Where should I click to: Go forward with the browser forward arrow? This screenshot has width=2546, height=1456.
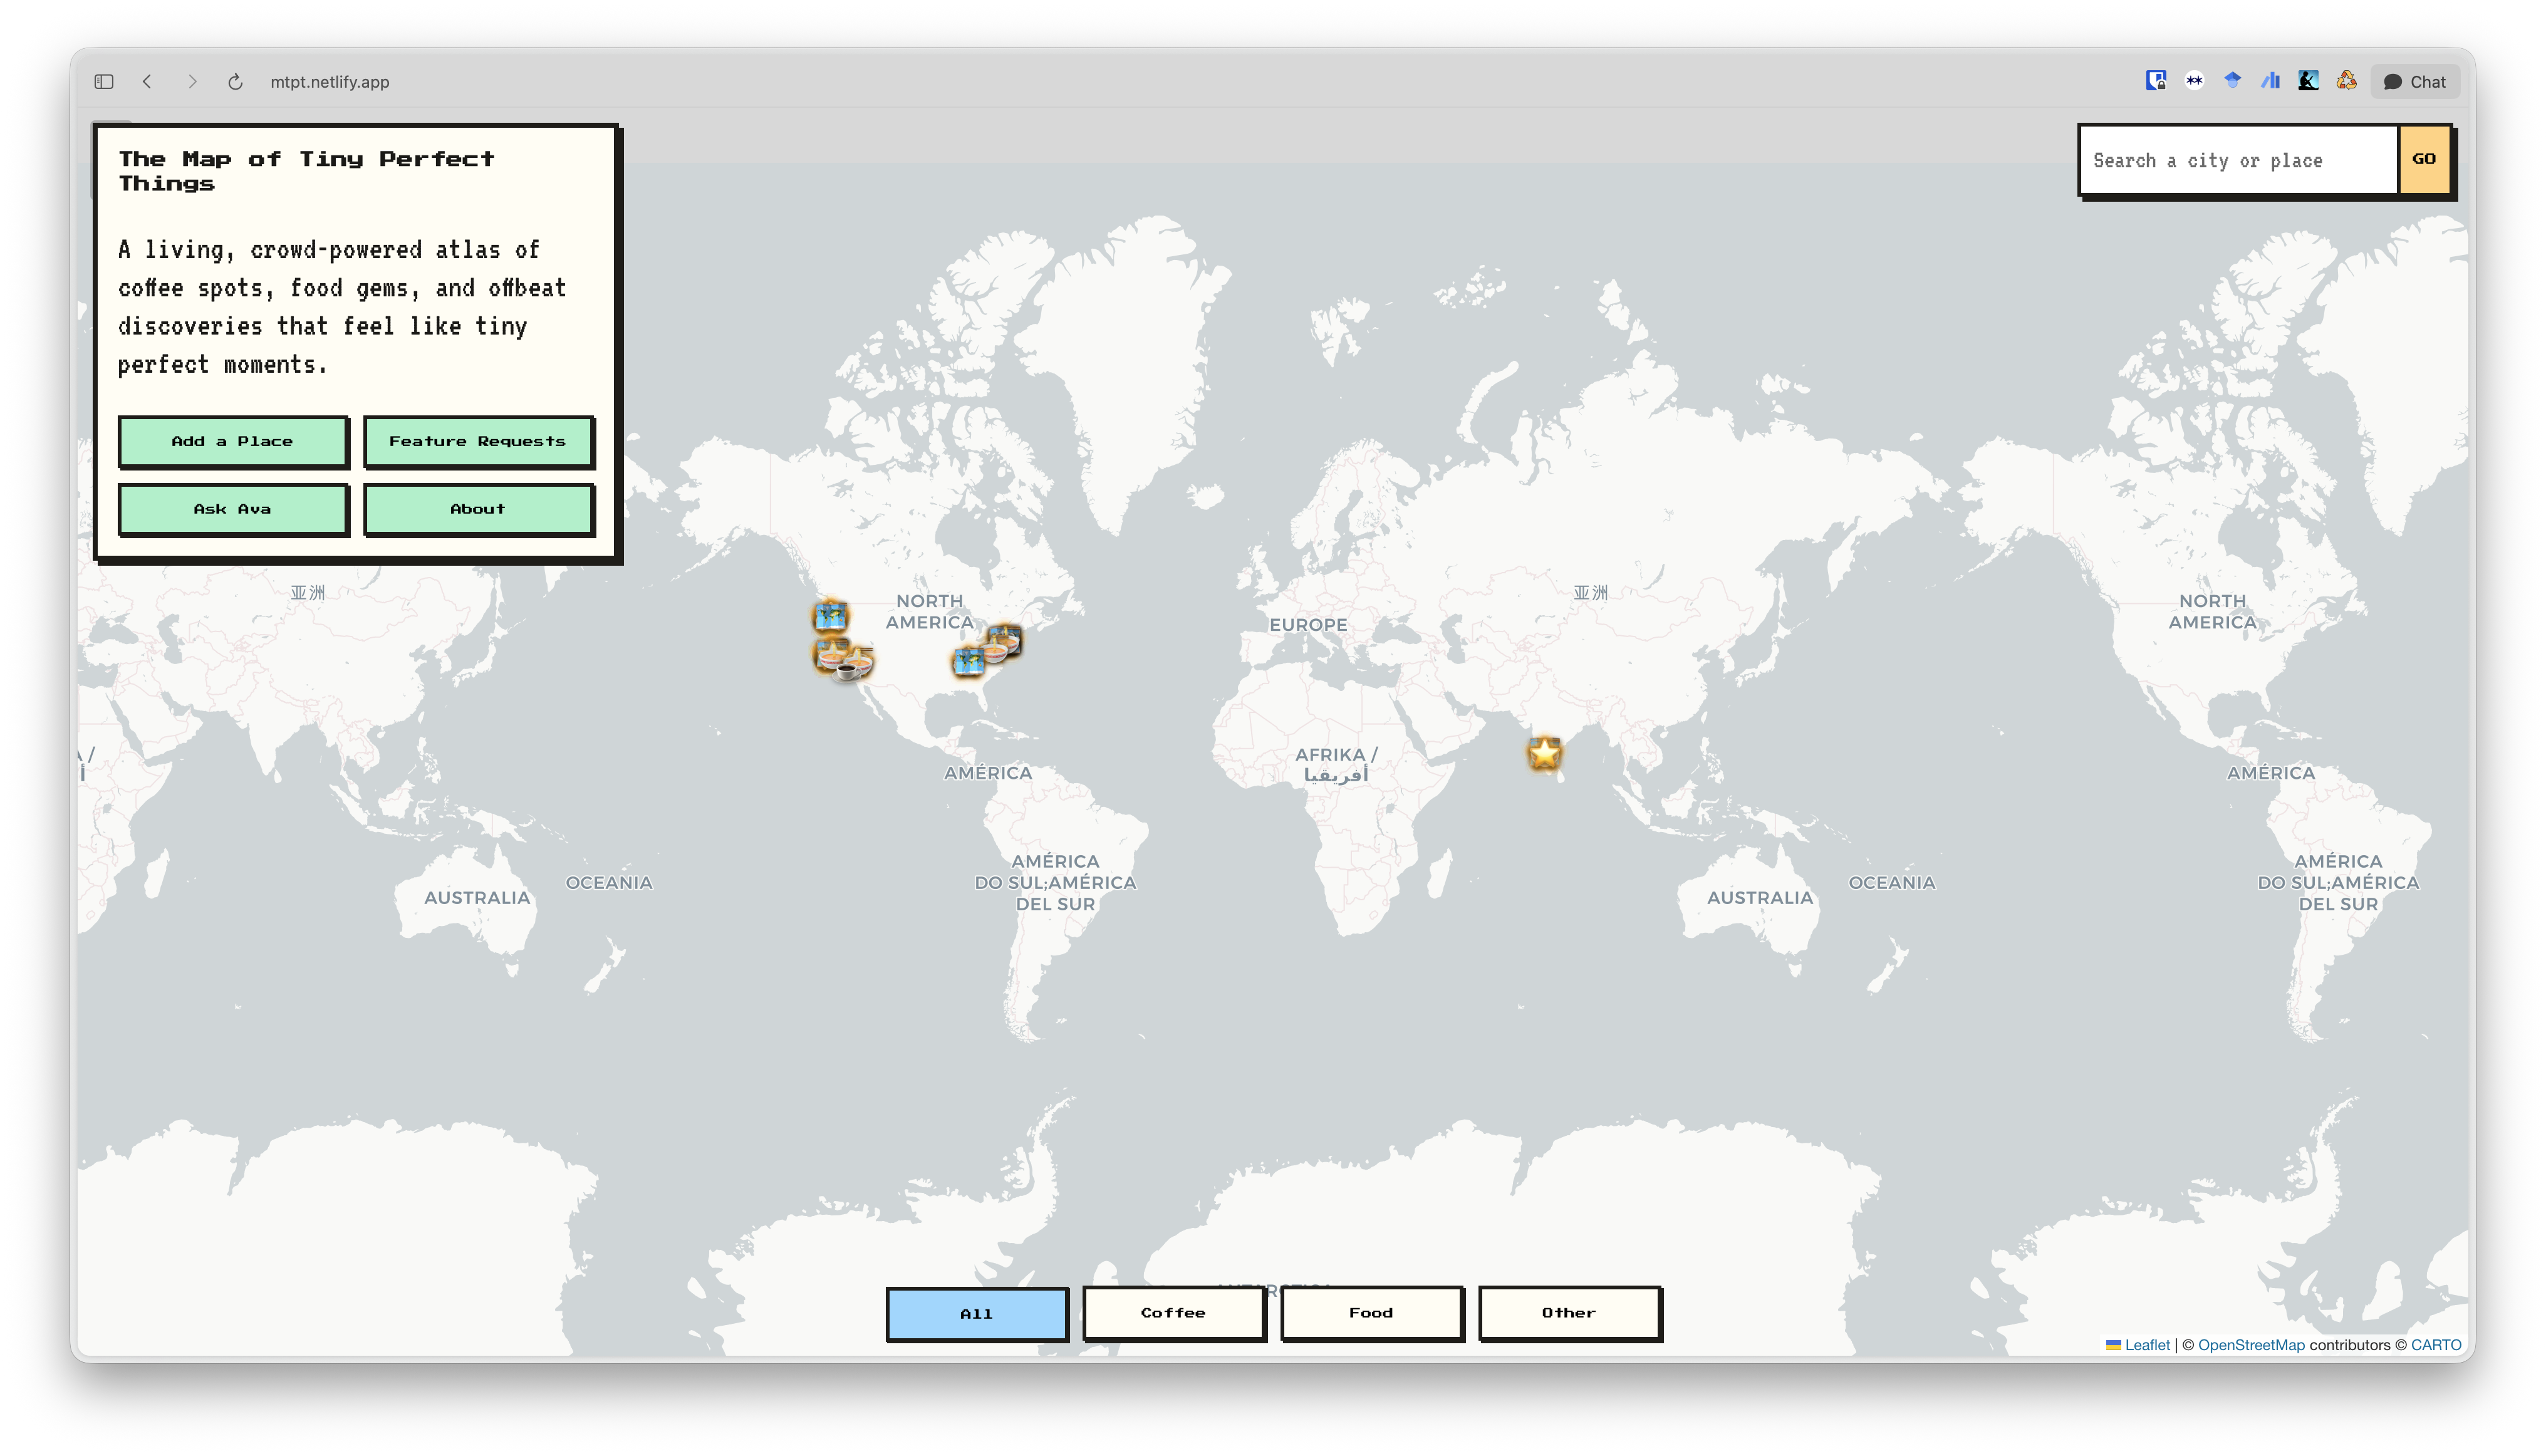point(192,82)
